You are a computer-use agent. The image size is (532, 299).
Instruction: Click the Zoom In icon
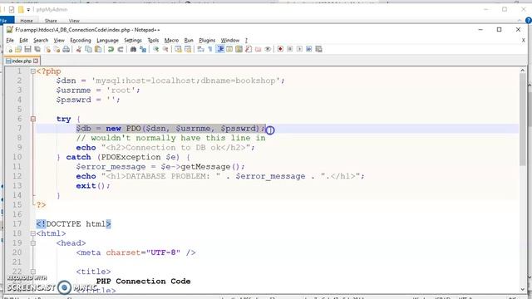point(155,49)
